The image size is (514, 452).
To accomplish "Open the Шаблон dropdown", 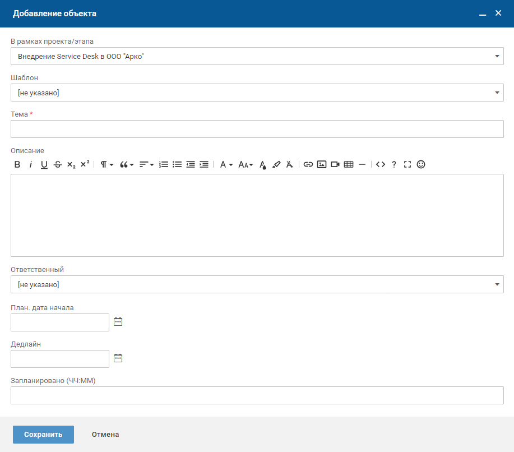I will coord(257,93).
